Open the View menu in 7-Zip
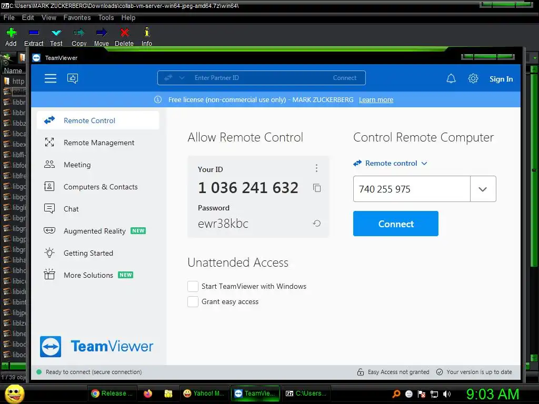 pos(49,17)
